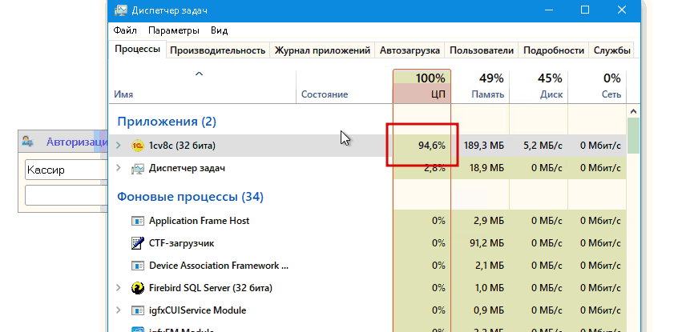Click the CTF-загрузчик process icon

click(138, 243)
